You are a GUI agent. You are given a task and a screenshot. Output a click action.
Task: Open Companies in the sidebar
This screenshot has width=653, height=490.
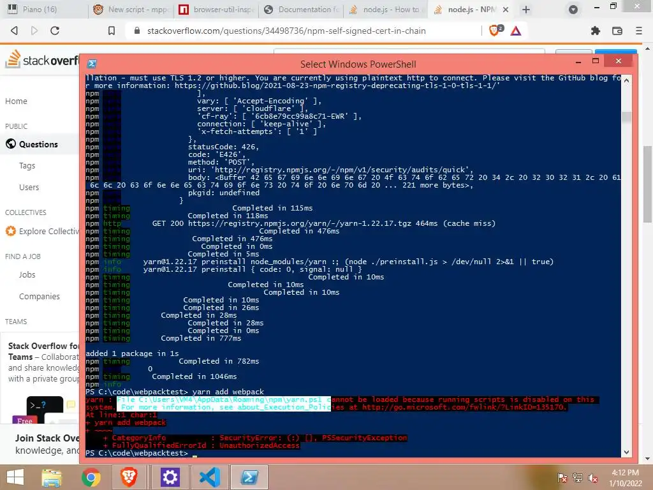[39, 296]
